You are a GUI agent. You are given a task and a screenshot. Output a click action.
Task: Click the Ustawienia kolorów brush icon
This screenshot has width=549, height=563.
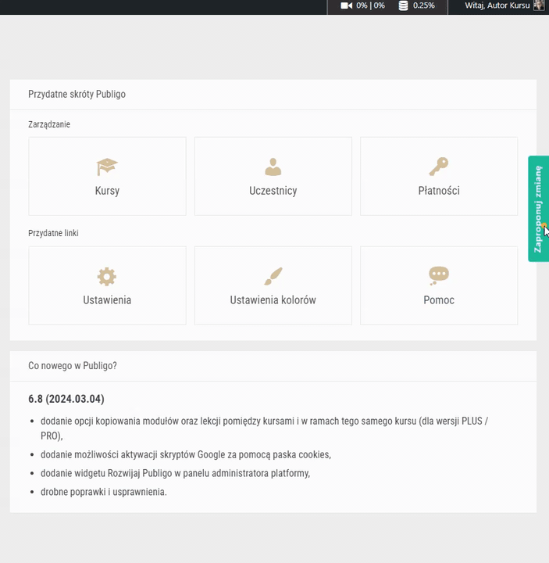pyautogui.click(x=273, y=276)
